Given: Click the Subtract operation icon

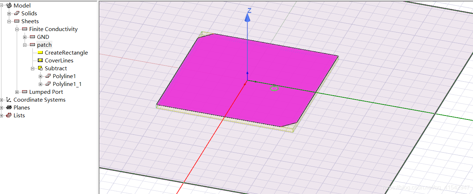Looking at the screenshot, I should coord(40,68).
